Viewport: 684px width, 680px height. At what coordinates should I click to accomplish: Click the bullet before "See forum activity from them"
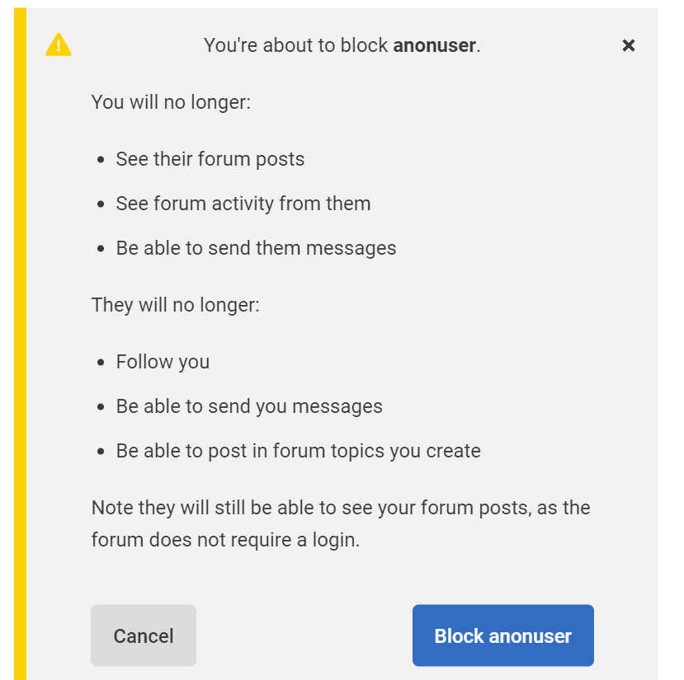pyautogui.click(x=101, y=204)
